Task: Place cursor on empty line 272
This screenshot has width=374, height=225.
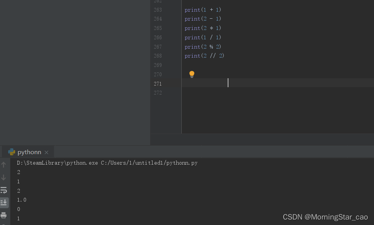Action: tap(234, 93)
